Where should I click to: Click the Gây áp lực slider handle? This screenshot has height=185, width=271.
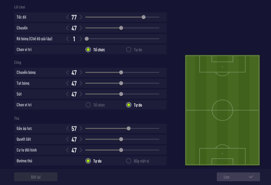129,128
